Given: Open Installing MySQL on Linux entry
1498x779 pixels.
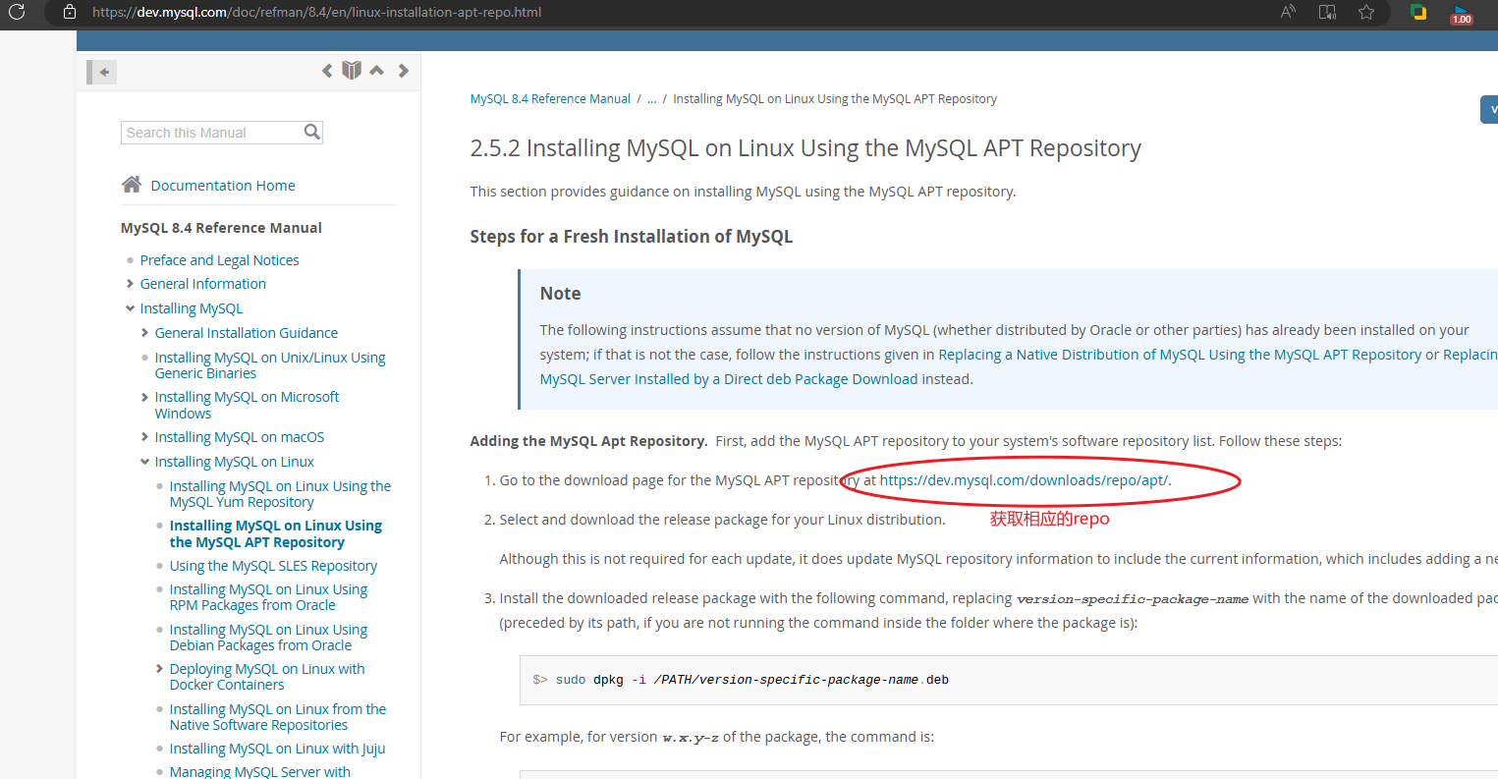Looking at the screenshot, I should click(234, 462).
